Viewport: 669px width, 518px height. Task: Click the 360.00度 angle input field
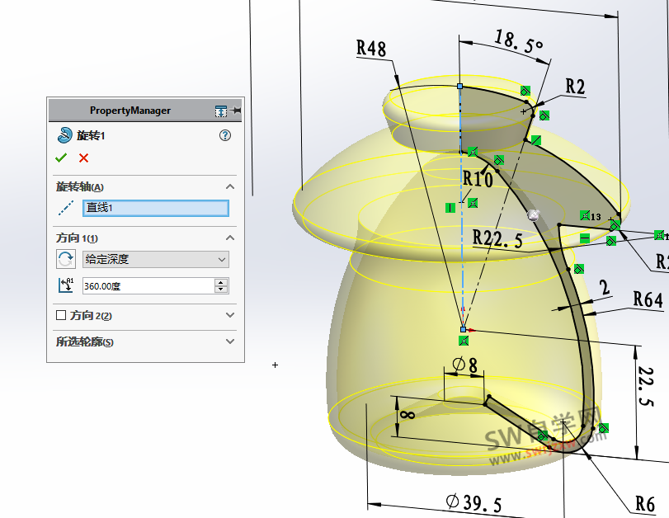[147, 285]
